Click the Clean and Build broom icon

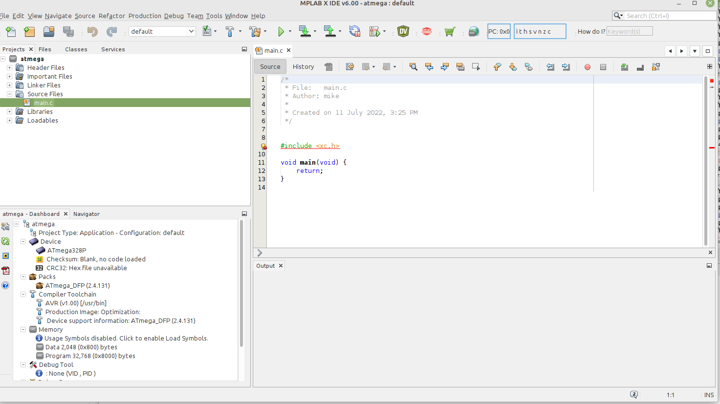pyautogui.click(x=254, y=32)
